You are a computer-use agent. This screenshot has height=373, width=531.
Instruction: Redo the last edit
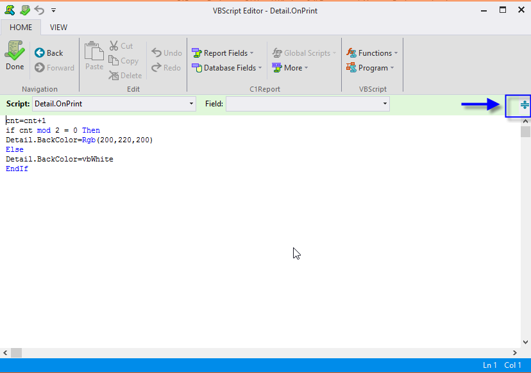pyautogui.click(x=166, y=68)
